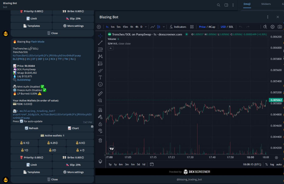Switch chart to 5m timeframe

[119, 27]
